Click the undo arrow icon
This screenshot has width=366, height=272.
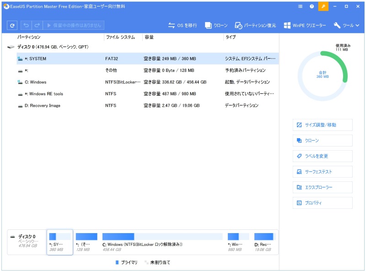coord(26,25)
